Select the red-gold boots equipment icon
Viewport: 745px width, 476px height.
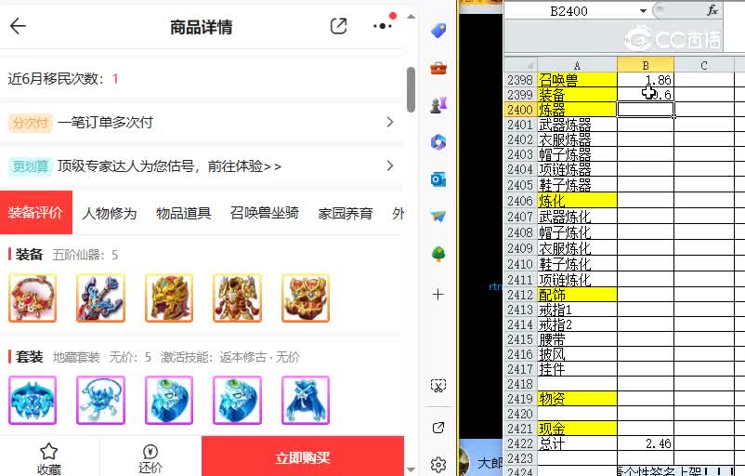click(306, 298)
